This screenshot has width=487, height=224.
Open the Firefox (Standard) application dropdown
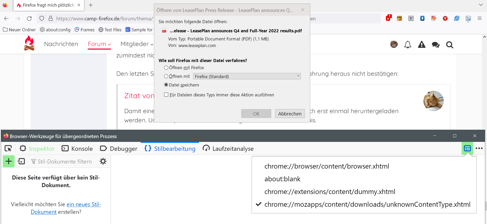coord(247,76)
